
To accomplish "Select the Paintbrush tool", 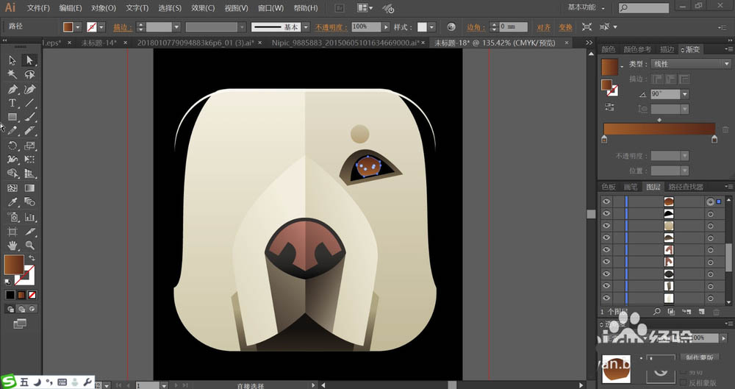I will [x=29, y=117].
